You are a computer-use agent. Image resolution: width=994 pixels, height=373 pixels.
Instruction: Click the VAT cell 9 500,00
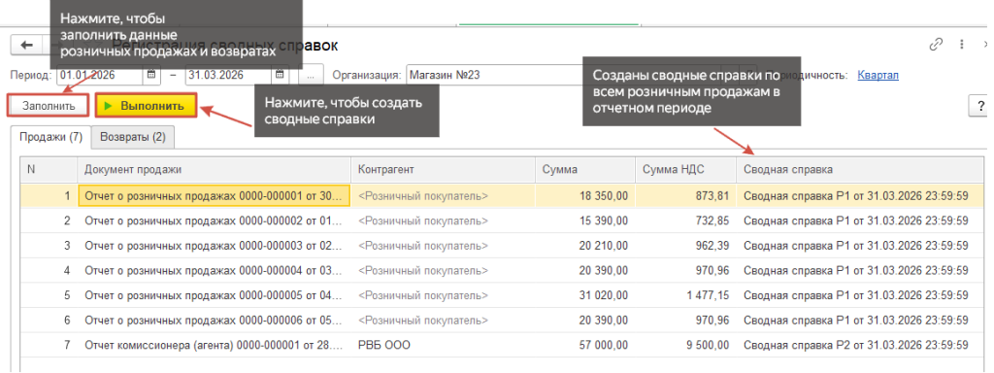[x=685, y=345]
